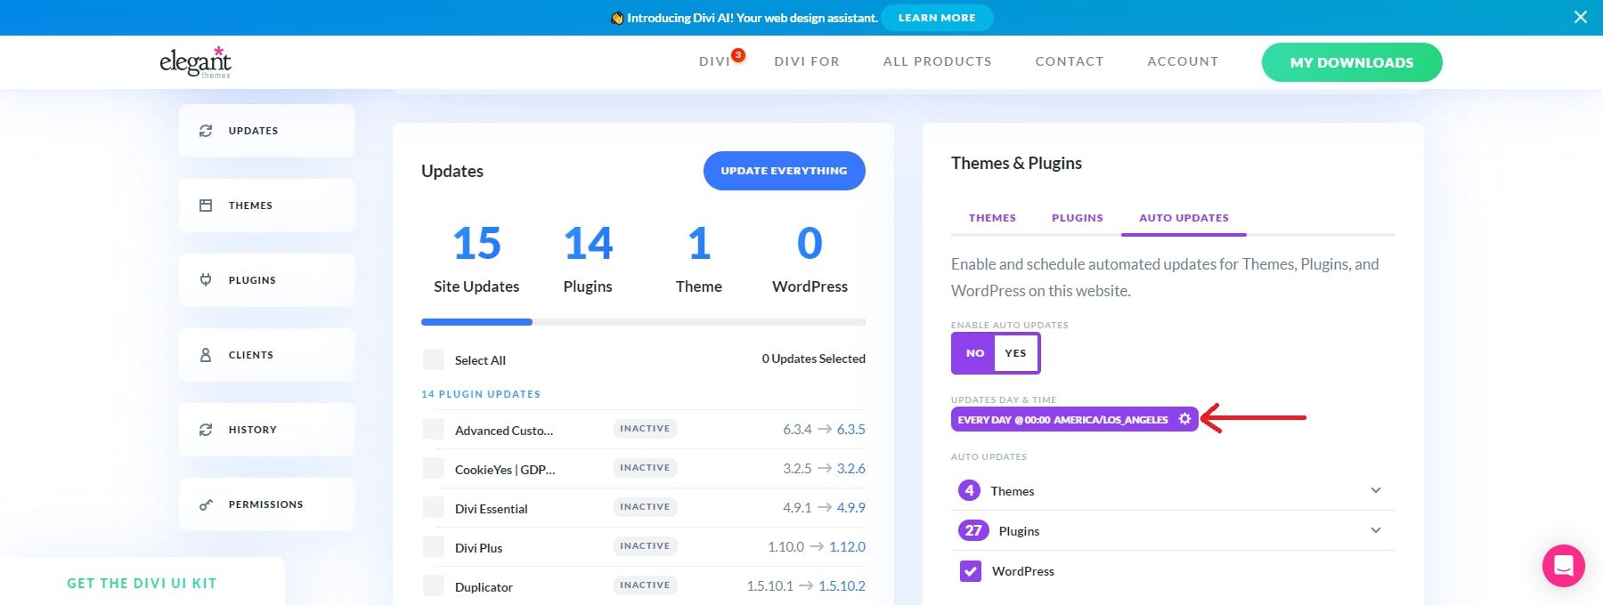Tick the Divi Essential plugin checkbox
This screenshot has width=1603, height=605.
[x=434, y=508]
